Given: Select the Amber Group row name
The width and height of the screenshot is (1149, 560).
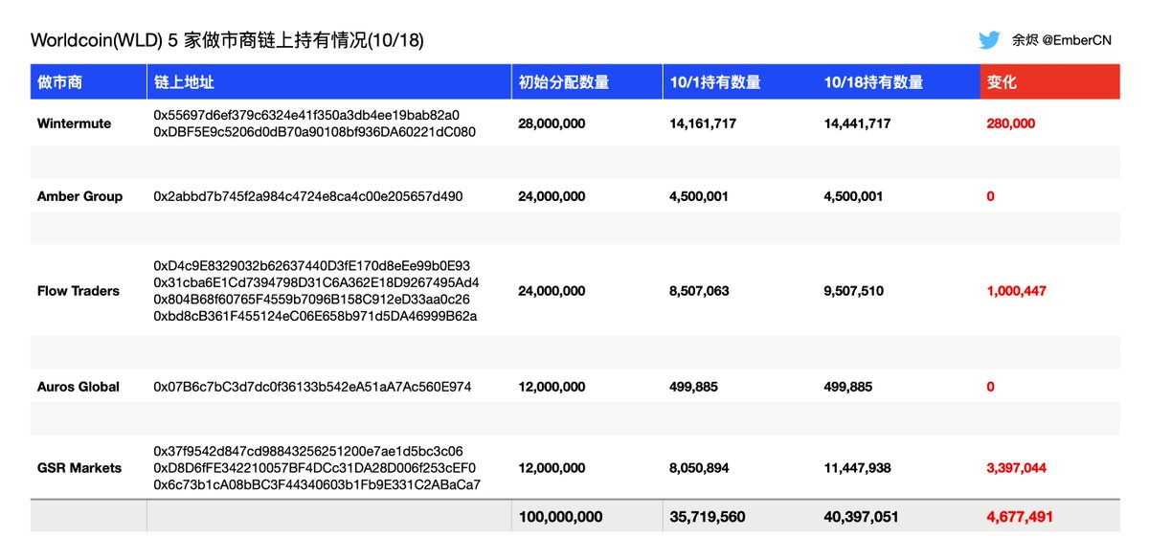Looking at the screenshot, I should tap(79, 196).
